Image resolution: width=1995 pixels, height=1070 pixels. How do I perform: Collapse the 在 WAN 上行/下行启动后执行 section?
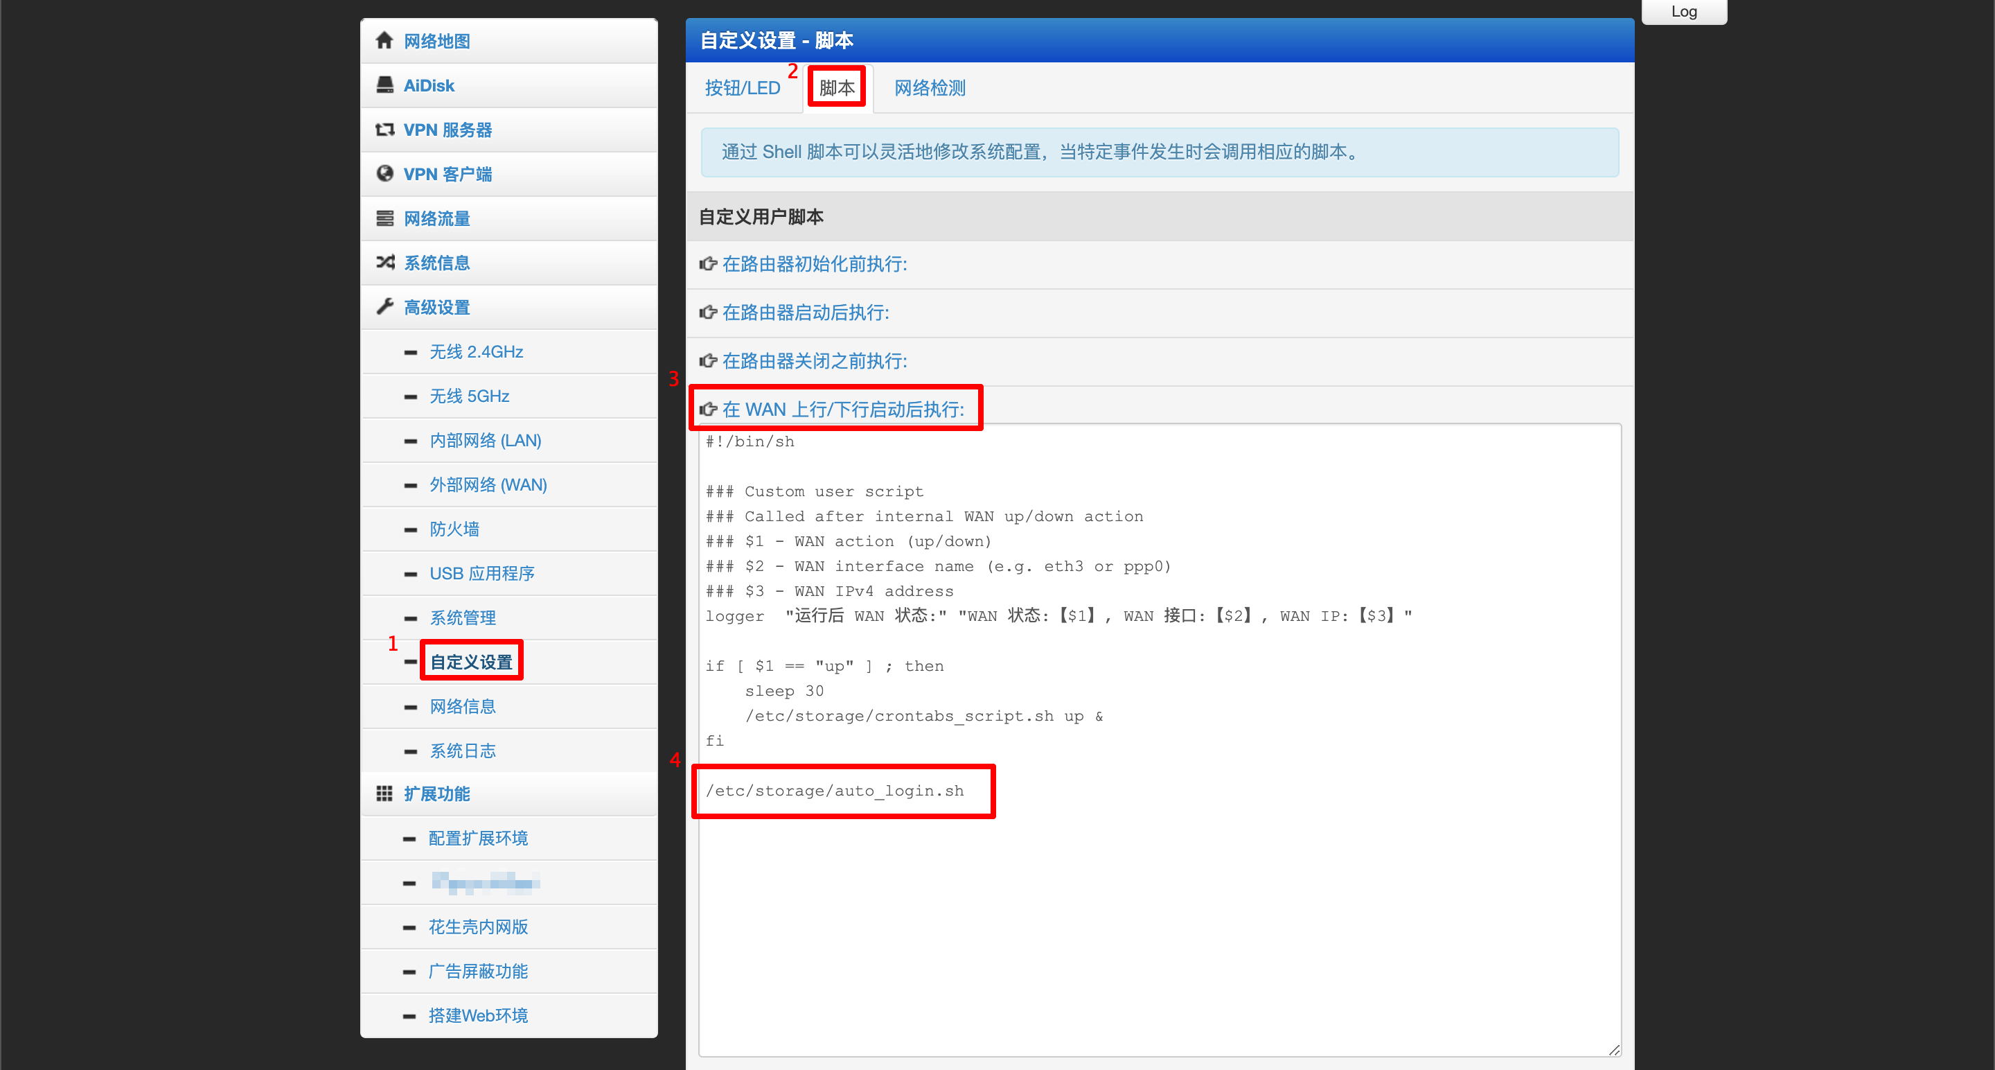click(x=842, y=409)
